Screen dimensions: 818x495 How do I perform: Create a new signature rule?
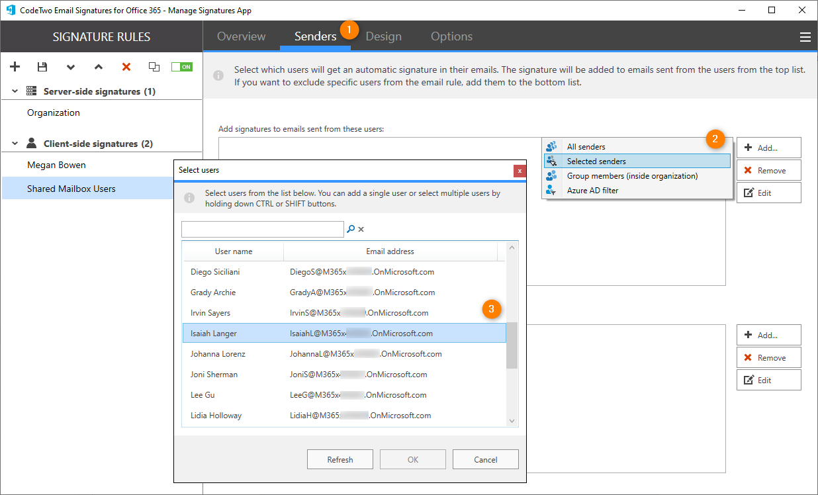click(15, 66)
